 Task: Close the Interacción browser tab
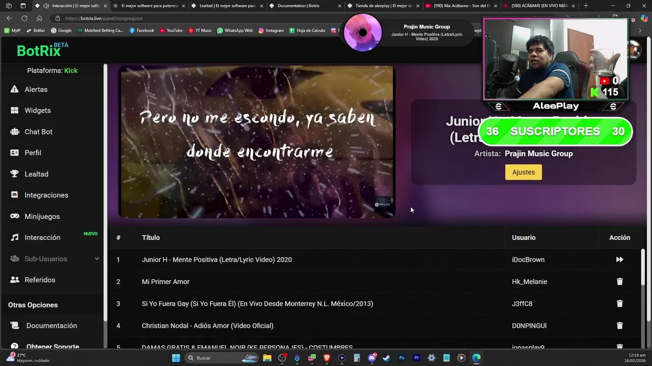click(x=105, y=6)
